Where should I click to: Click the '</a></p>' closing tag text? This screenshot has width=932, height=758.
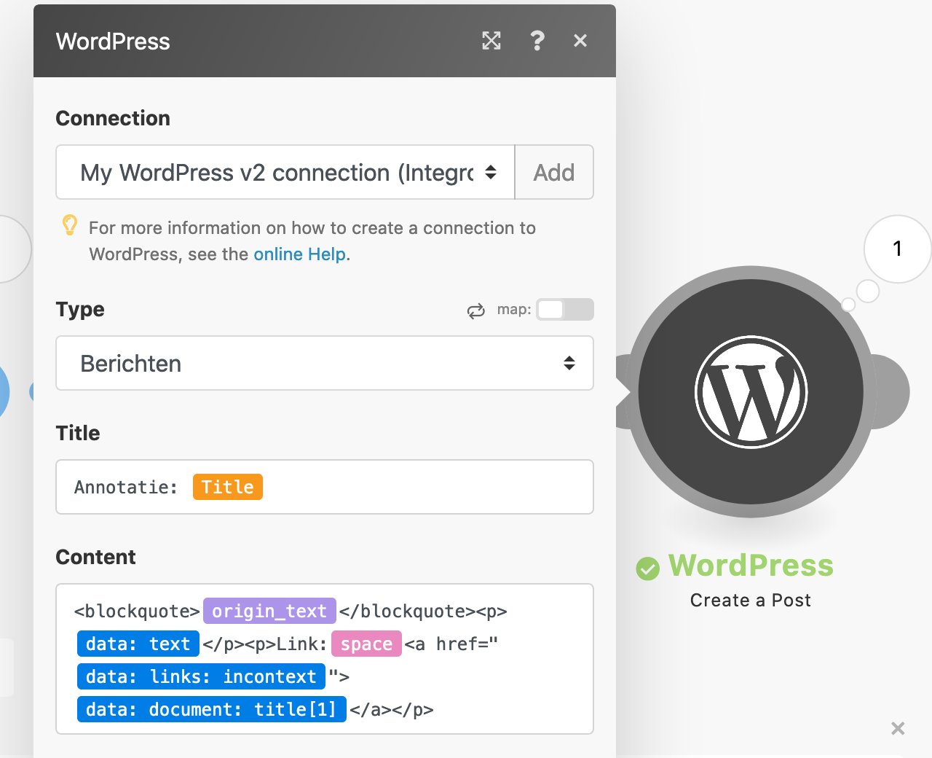[392, 709]
